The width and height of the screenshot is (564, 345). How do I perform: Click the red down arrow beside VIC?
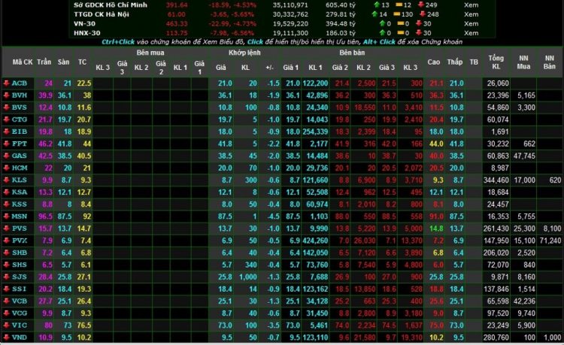(x=7, y=325)
